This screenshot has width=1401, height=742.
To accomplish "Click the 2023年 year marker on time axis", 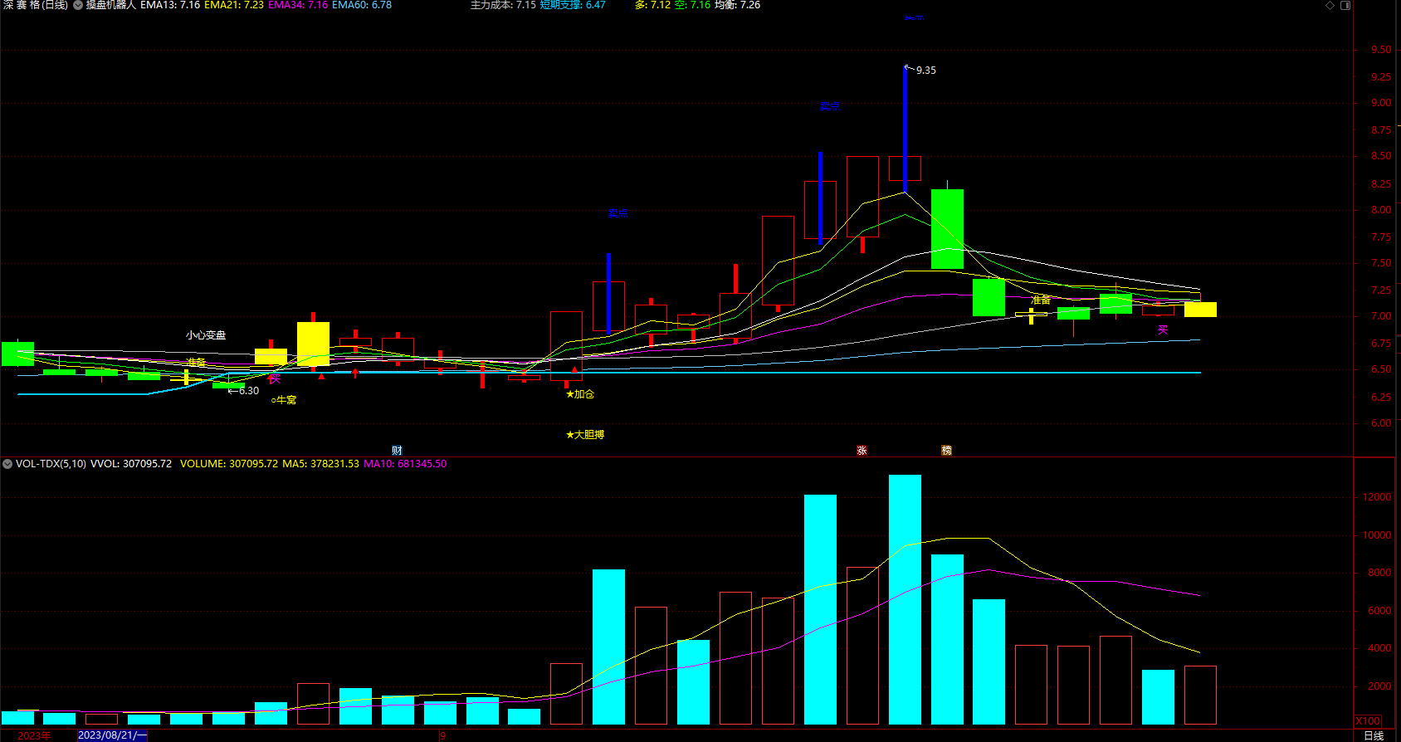I will (34, 735).
